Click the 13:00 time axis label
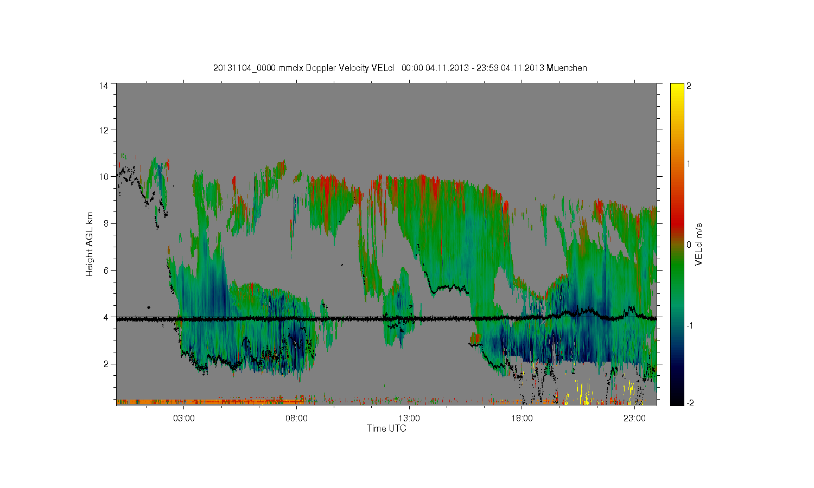Screen dimensions: 814x488 409,419
